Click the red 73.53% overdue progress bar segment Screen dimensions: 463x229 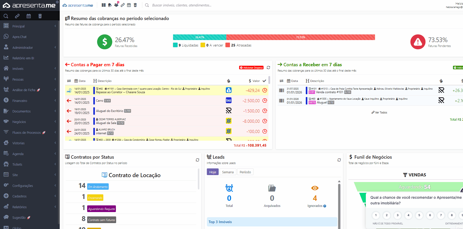(300, 37)
